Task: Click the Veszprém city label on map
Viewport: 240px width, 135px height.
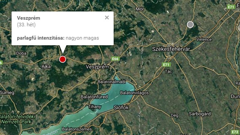Action: point(97,67)
